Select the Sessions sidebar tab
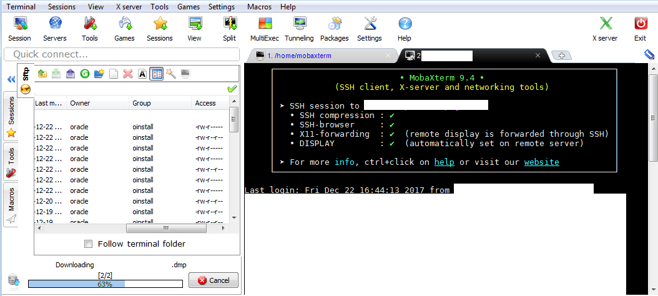The width and height of the screenshot is (658, 296). pyautogui.click(x=11, y=117)
